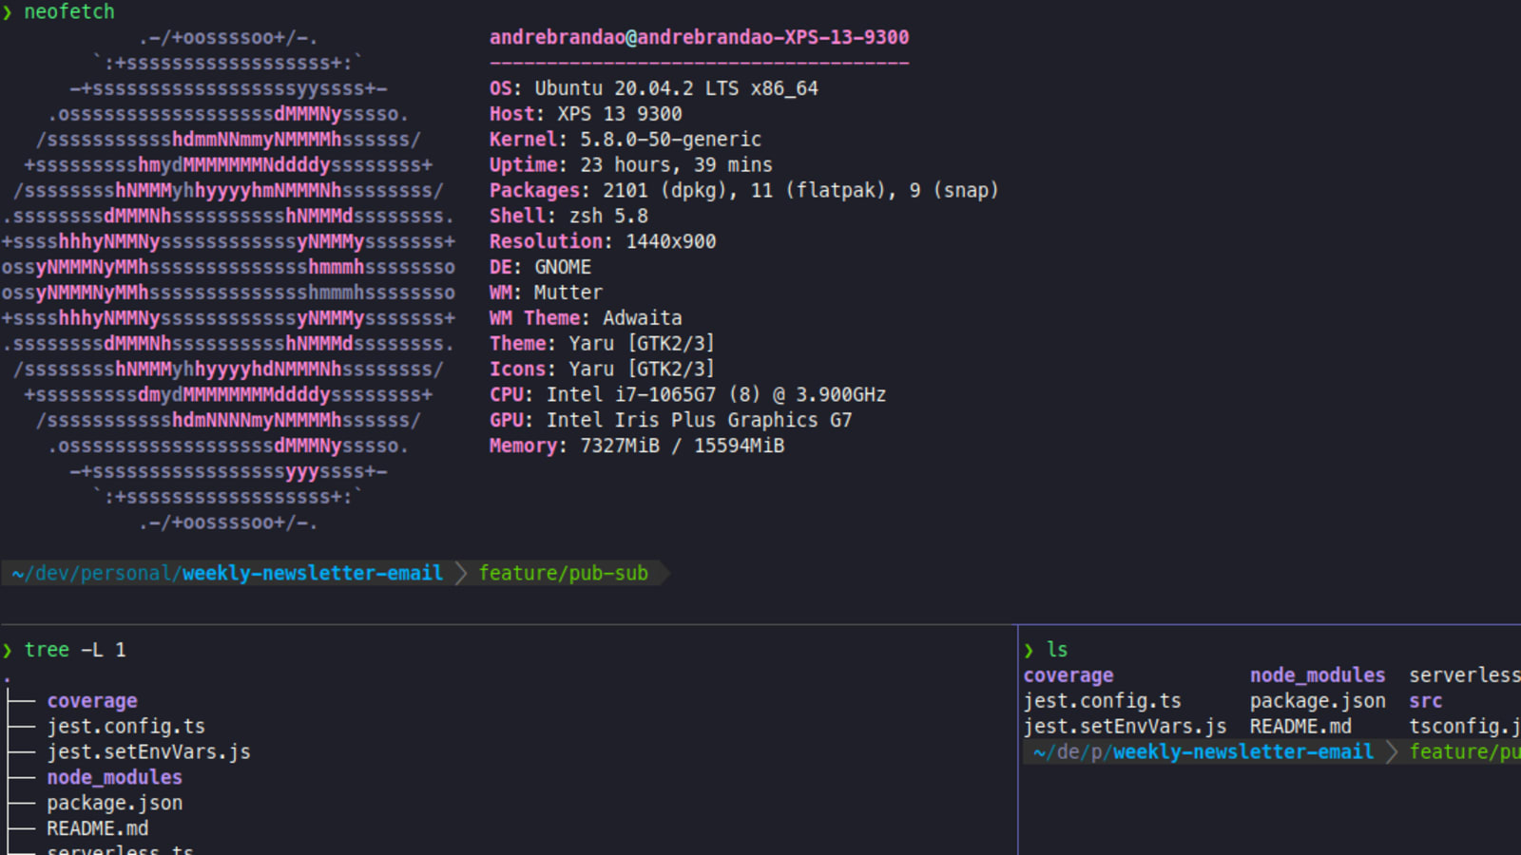Click the Ubuntu ASCII art logo
Screen dimensions: 1521x855
pos(228,280)
